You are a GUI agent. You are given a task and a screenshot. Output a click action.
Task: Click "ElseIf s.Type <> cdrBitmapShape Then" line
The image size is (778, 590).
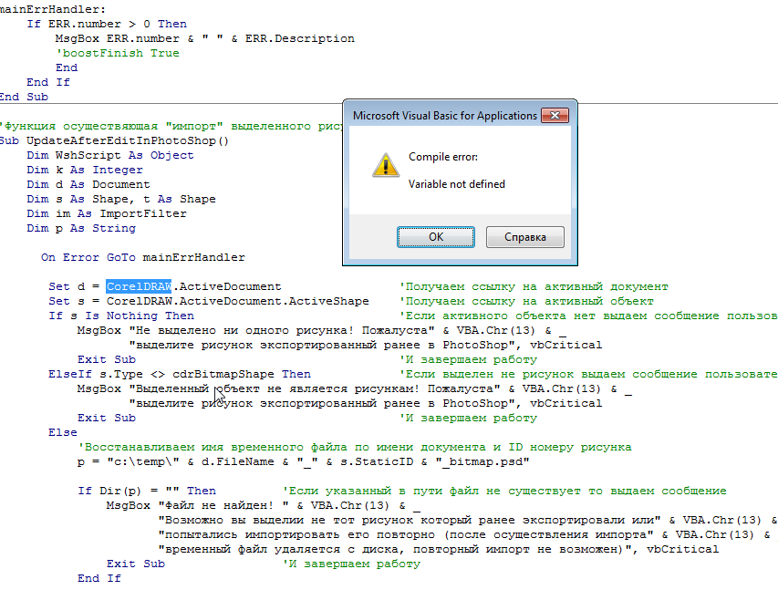pyautogui.click(x=180, y=374)
